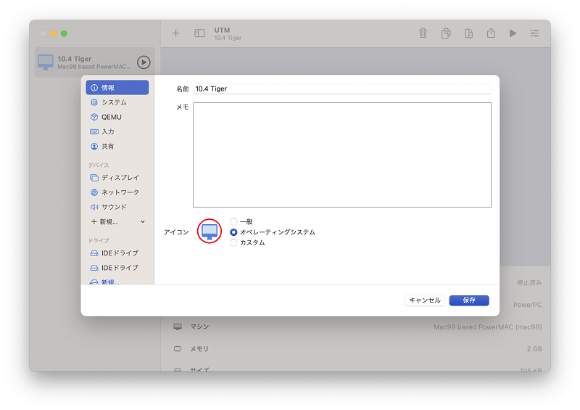
Task: Click the trash delete icon in toolbar
Action: (x=423, y=33)
